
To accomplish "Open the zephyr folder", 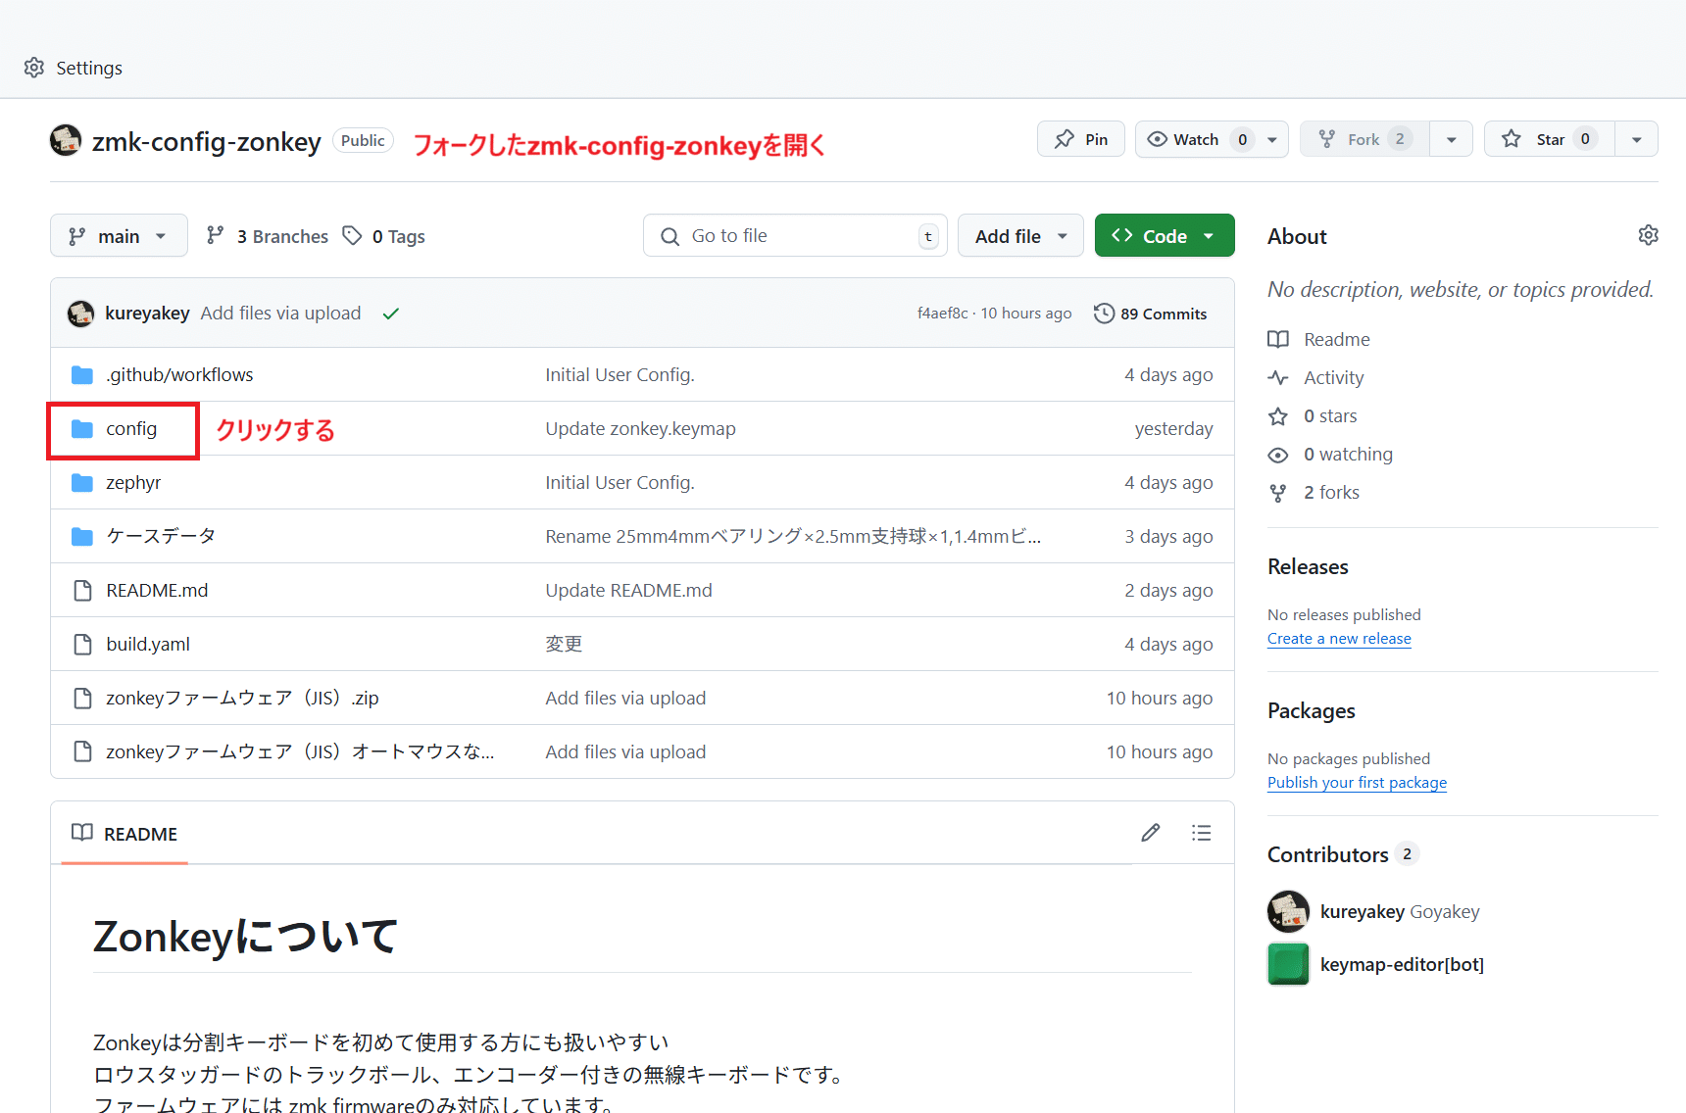I will tap(133, 483).
